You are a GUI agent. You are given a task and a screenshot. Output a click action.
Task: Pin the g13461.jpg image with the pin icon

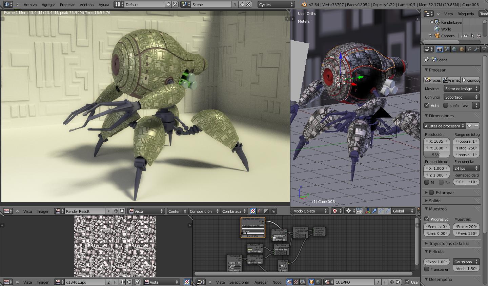click(x=137, y=282)
